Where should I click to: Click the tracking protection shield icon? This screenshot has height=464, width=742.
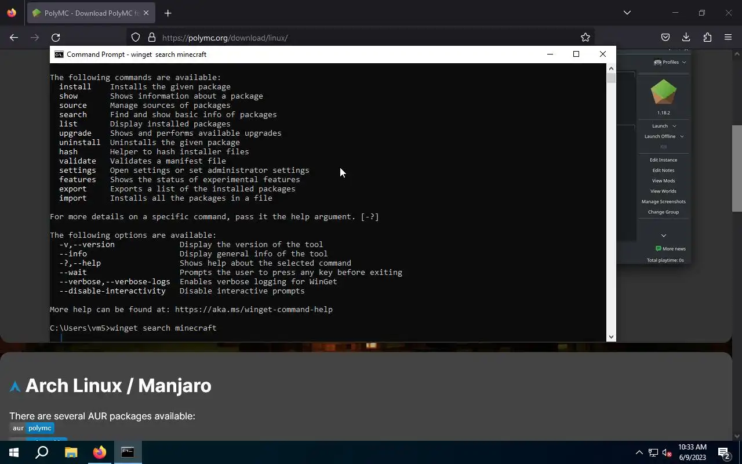(136, 38)
